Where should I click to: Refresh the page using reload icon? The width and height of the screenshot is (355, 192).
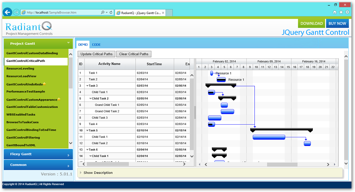111,13
